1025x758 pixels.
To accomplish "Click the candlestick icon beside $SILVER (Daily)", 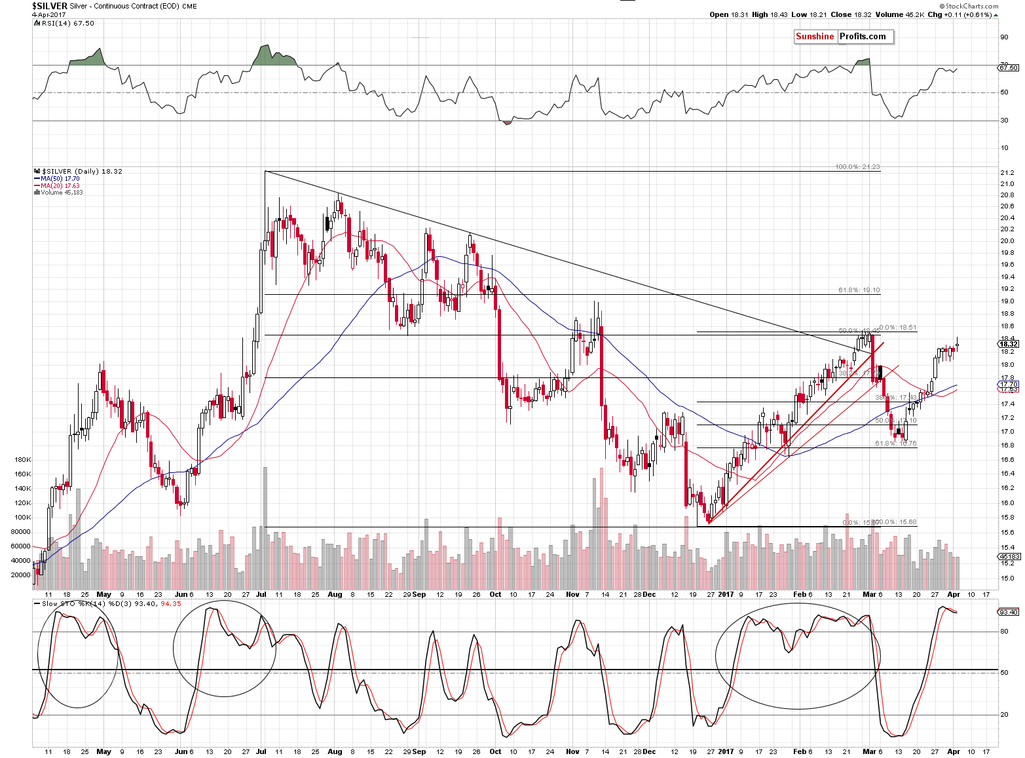I will pos(36,171).
